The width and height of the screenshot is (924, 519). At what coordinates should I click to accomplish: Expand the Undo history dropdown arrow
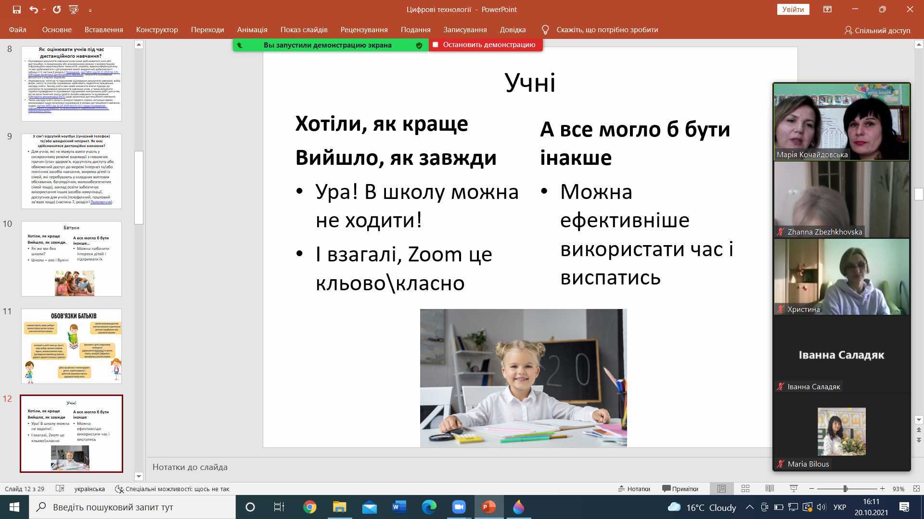44,10
